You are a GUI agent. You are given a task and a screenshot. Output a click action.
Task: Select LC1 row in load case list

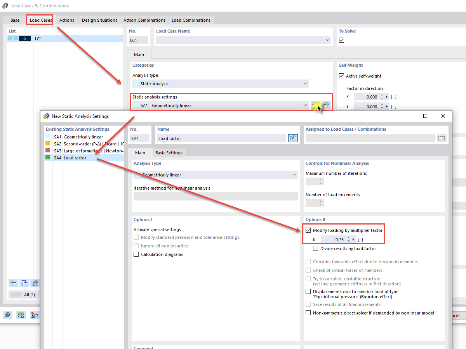click(x=64, y=39)
